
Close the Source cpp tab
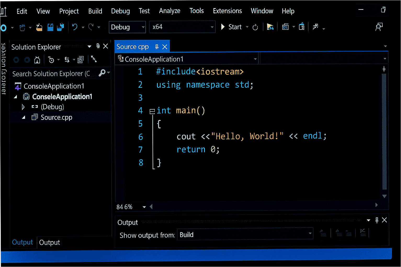pos(165,47)
